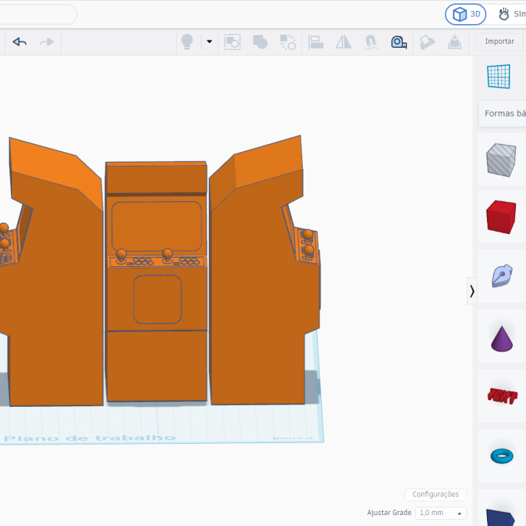The image size is (526, 526).
Task: Pick the dark blue shape at the list bottom
Action: pyautogui.click(x=501, y=517)
